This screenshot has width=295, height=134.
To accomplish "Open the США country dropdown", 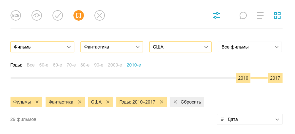I will pos(180,47).
